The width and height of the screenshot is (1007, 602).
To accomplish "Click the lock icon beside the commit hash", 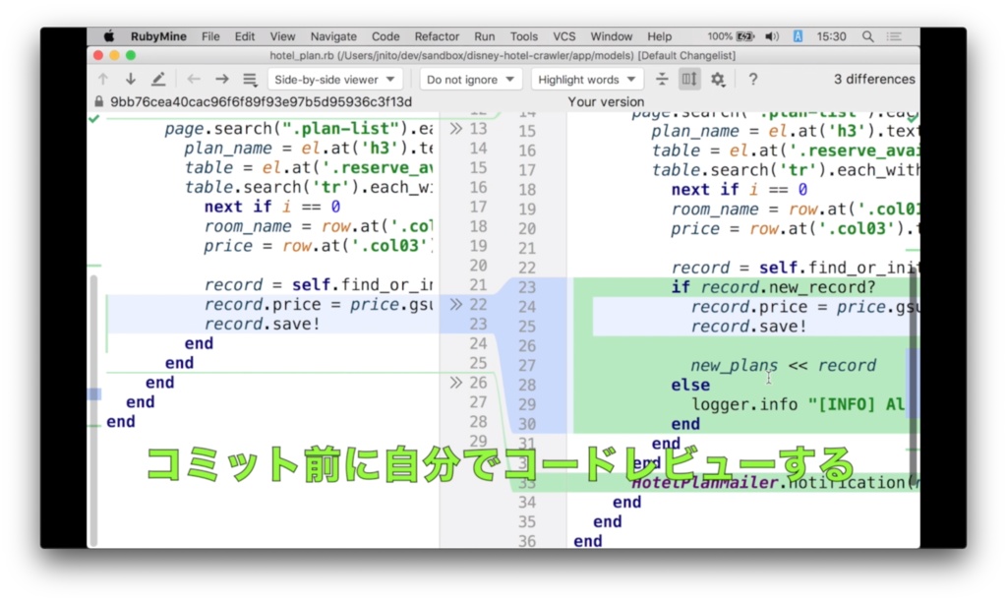I will [x=98, y=101].
